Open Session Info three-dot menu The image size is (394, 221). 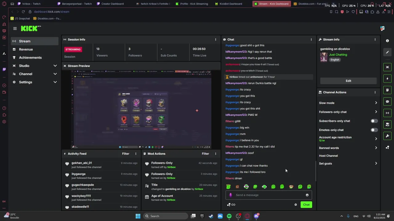click(x=215, y=40)
